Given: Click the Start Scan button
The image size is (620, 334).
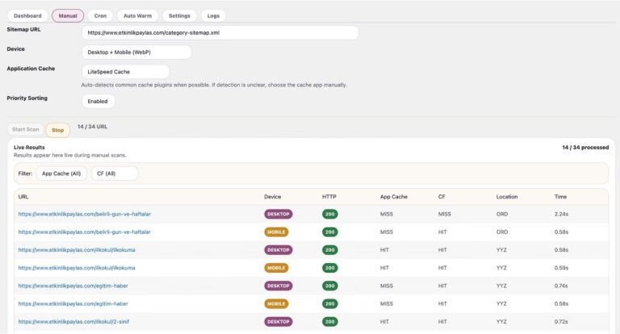Looking at the screenshot, I should pyautogui.click(x=26, y=130).
